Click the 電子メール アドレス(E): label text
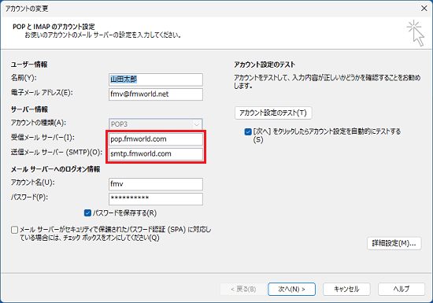This screenshot has height=303, width=433. coord(42,92)
